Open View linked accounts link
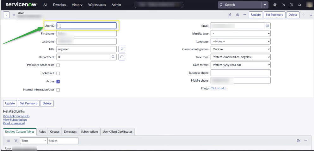 tap(16, 116)
